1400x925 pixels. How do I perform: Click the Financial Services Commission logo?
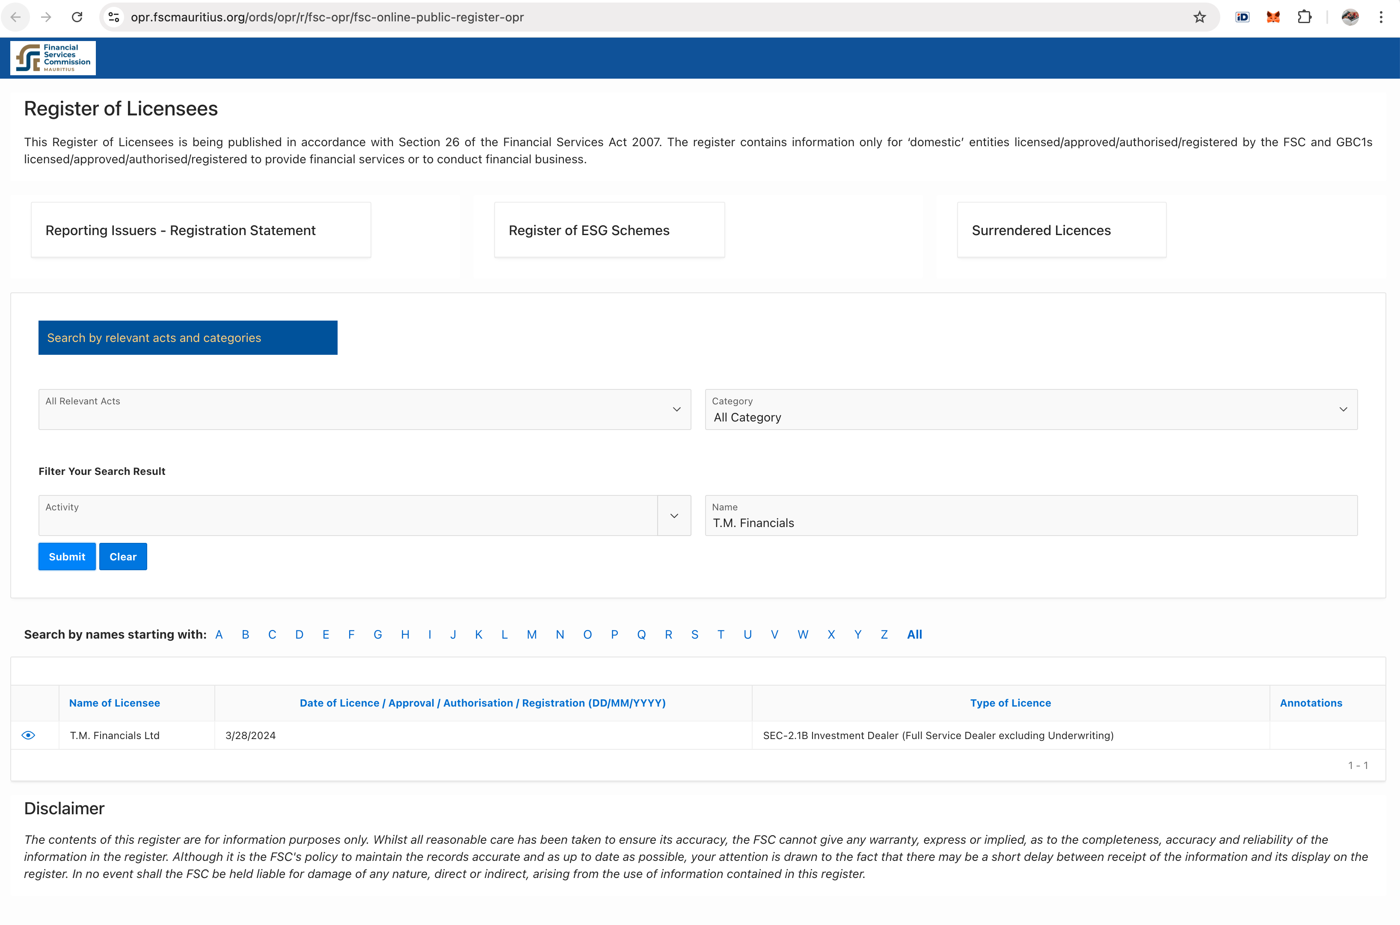pos(53,58)
